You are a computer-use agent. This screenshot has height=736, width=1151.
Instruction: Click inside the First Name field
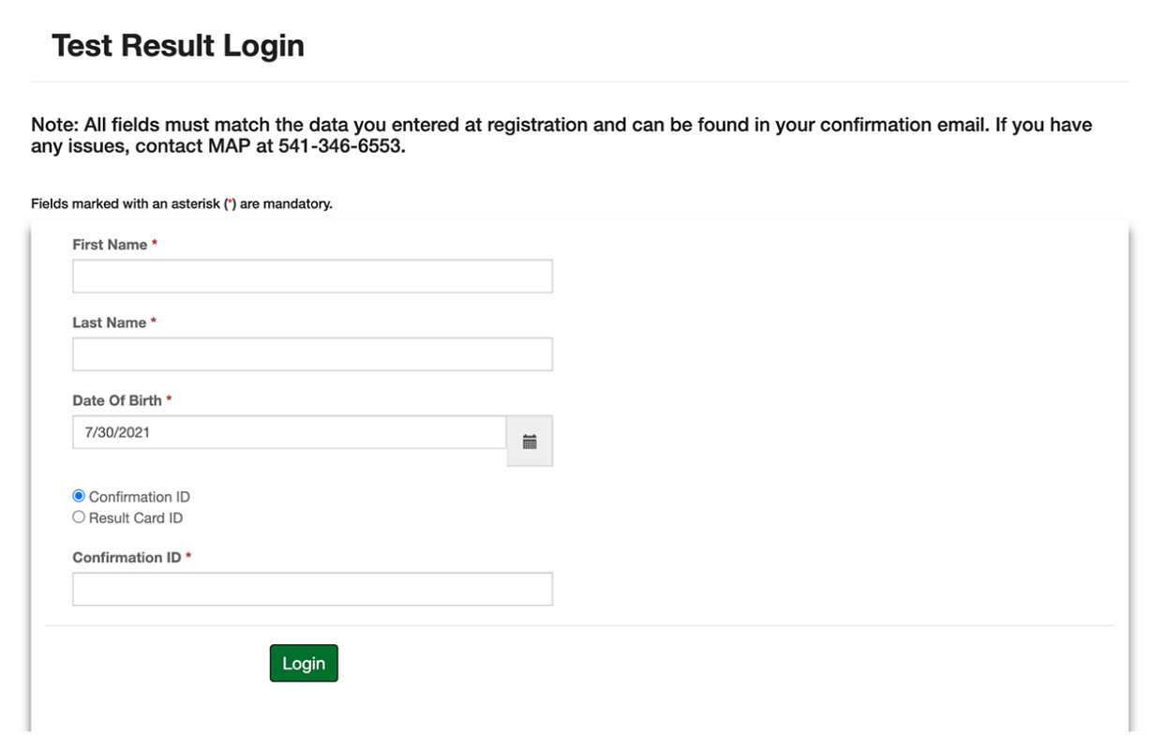314,276
